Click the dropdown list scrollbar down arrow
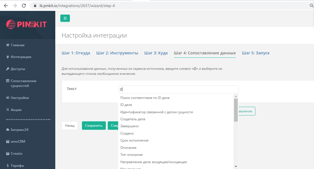The width and height of the screenshot is (314, 169). tap(236, 166)
